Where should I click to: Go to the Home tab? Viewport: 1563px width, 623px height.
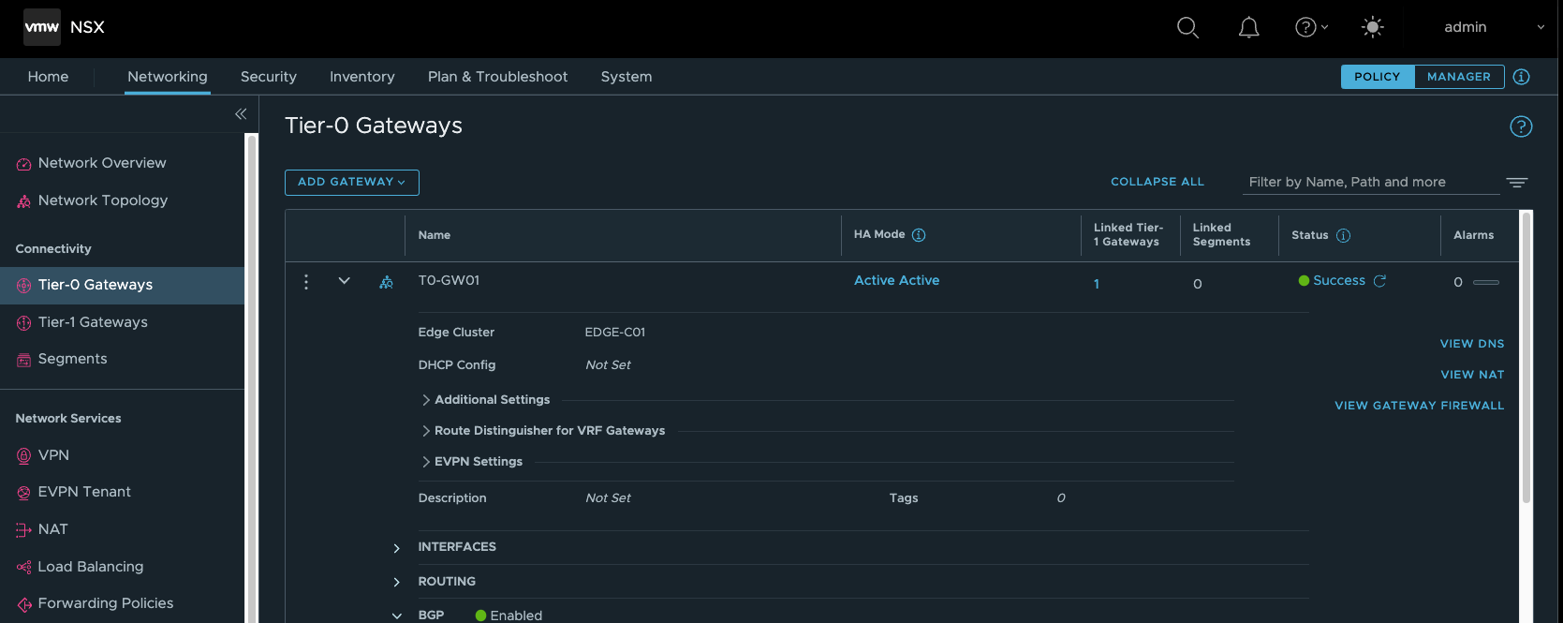point(48,77)
